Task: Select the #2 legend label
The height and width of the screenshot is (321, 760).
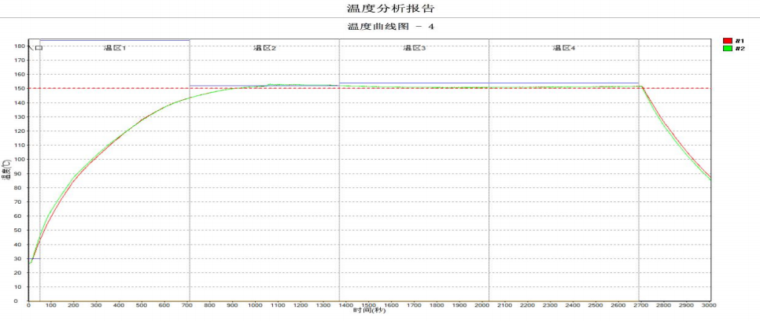Action: [740, 48]
